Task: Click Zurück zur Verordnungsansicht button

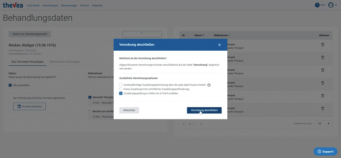Action: click(30, 34)
